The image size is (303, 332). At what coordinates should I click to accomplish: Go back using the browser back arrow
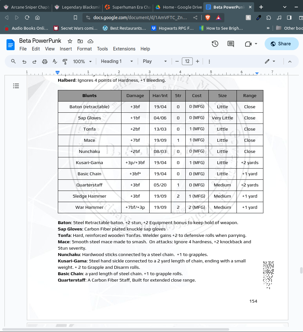coord(7,18)
